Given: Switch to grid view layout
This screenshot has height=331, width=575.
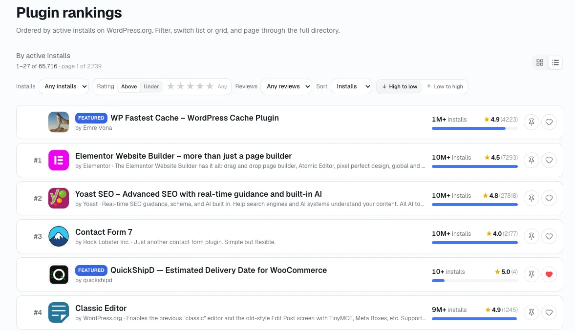Looking at the screenshot, I should (x=539, y=62).
